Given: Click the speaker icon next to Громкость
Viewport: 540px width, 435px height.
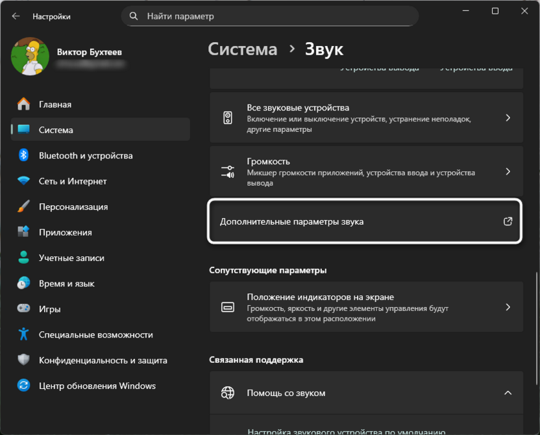Looking at the screenshot, I should click(228, 171).
